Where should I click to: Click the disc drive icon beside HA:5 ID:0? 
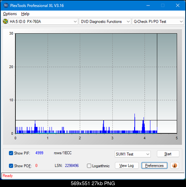[x=5, y=21]
